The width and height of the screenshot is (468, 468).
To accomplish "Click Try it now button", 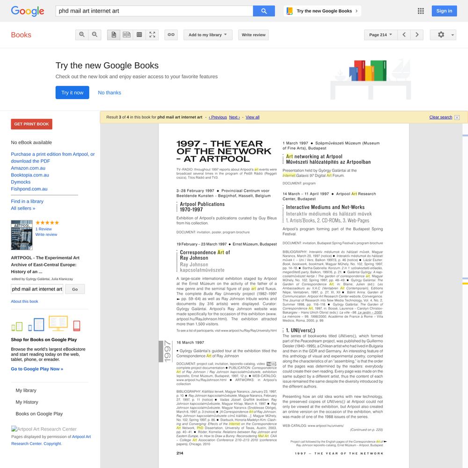I will [x=72, y=93].
